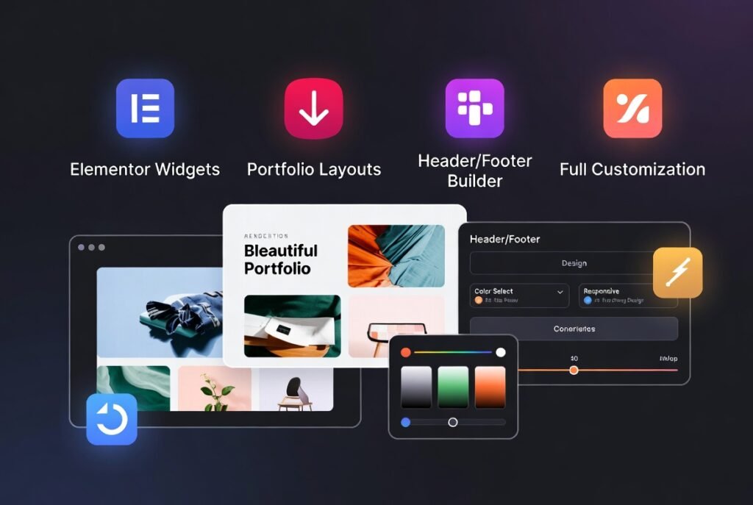This screenshot has height=505, width=753.
Task: Click the Responsive option box
Action: [x=628, y=296]
